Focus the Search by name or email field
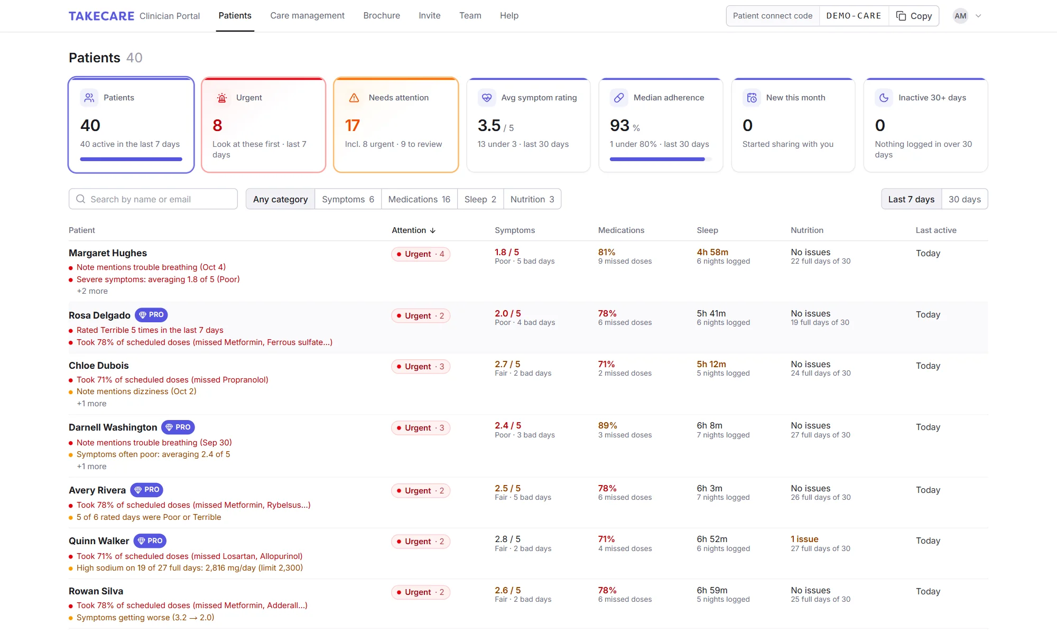 coord(153,199)
